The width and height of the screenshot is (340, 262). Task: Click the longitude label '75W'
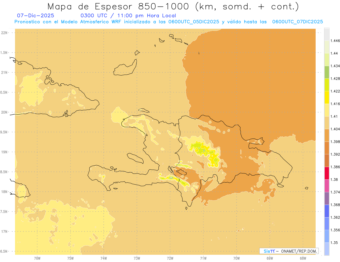(71, 258)
